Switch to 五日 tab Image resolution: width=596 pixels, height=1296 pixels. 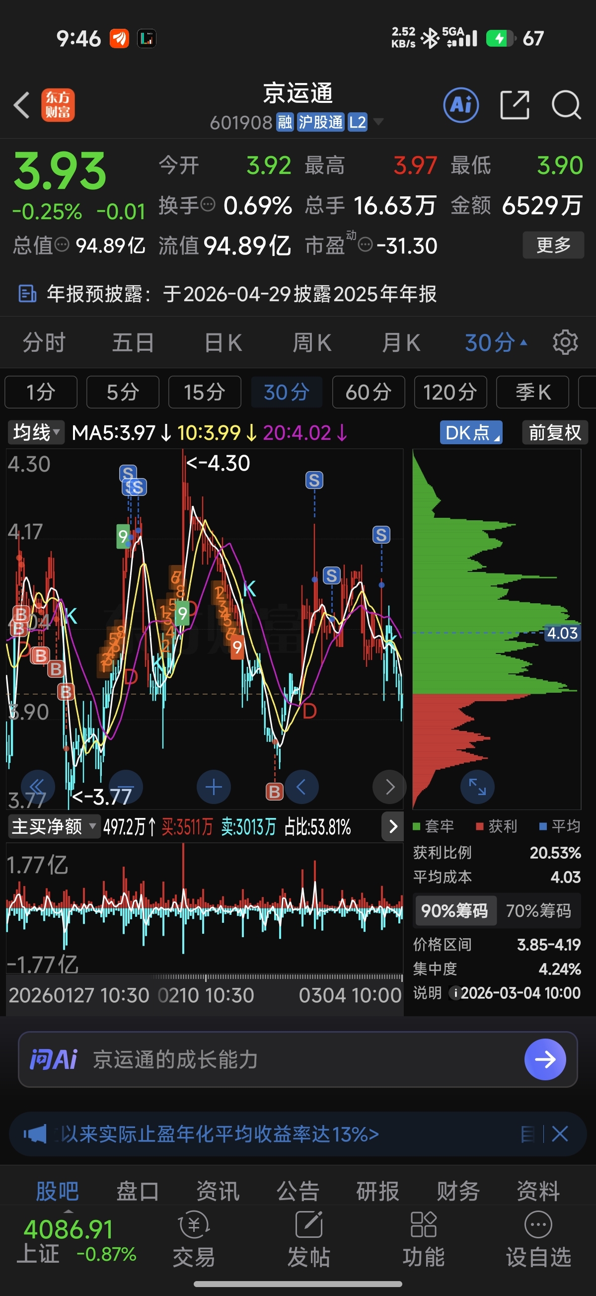click(133, 342)
